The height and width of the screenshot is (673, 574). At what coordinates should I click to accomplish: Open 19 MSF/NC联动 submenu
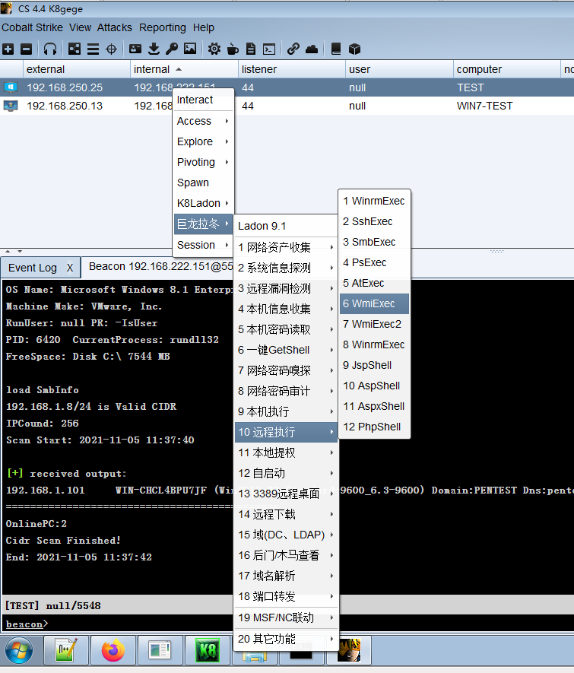tap(286, 617)
